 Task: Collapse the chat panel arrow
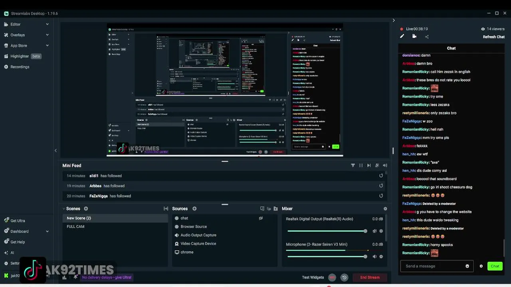[x=394, y=20]
